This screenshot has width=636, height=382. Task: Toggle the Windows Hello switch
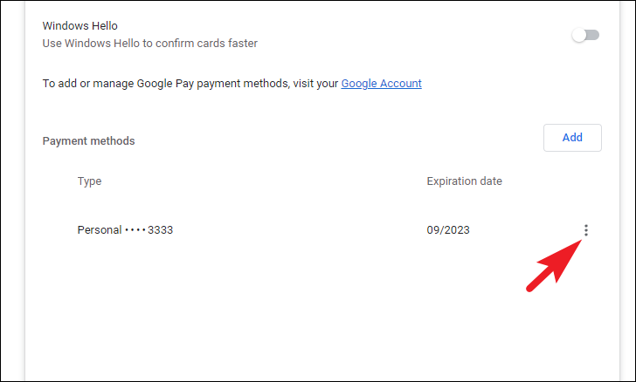(x=584, y=36)
